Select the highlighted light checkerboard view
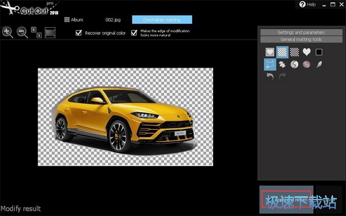The height and width of the screenshot is (216, 346). point(282,52)
